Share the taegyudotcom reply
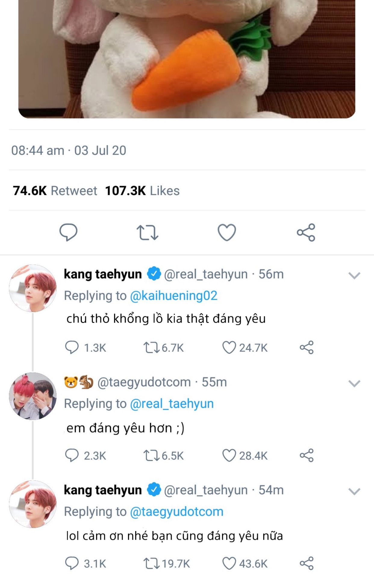 click(307, 455)
